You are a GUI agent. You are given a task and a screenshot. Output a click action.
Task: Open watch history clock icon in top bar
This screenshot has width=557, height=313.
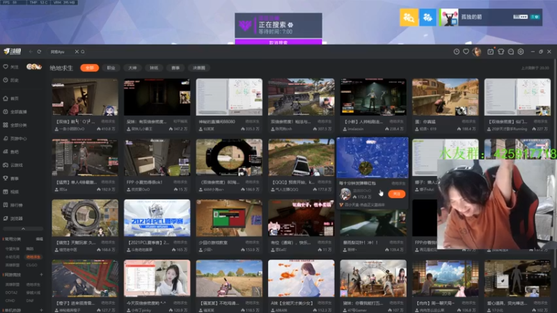pos(457,51)
